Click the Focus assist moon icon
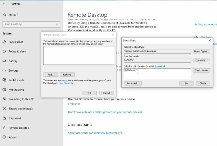The width and height of the screenshot is (217, 146). point(4,42)
